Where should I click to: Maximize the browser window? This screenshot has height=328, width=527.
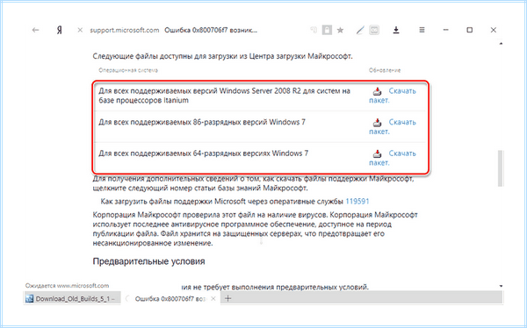(x=470, y=30)
